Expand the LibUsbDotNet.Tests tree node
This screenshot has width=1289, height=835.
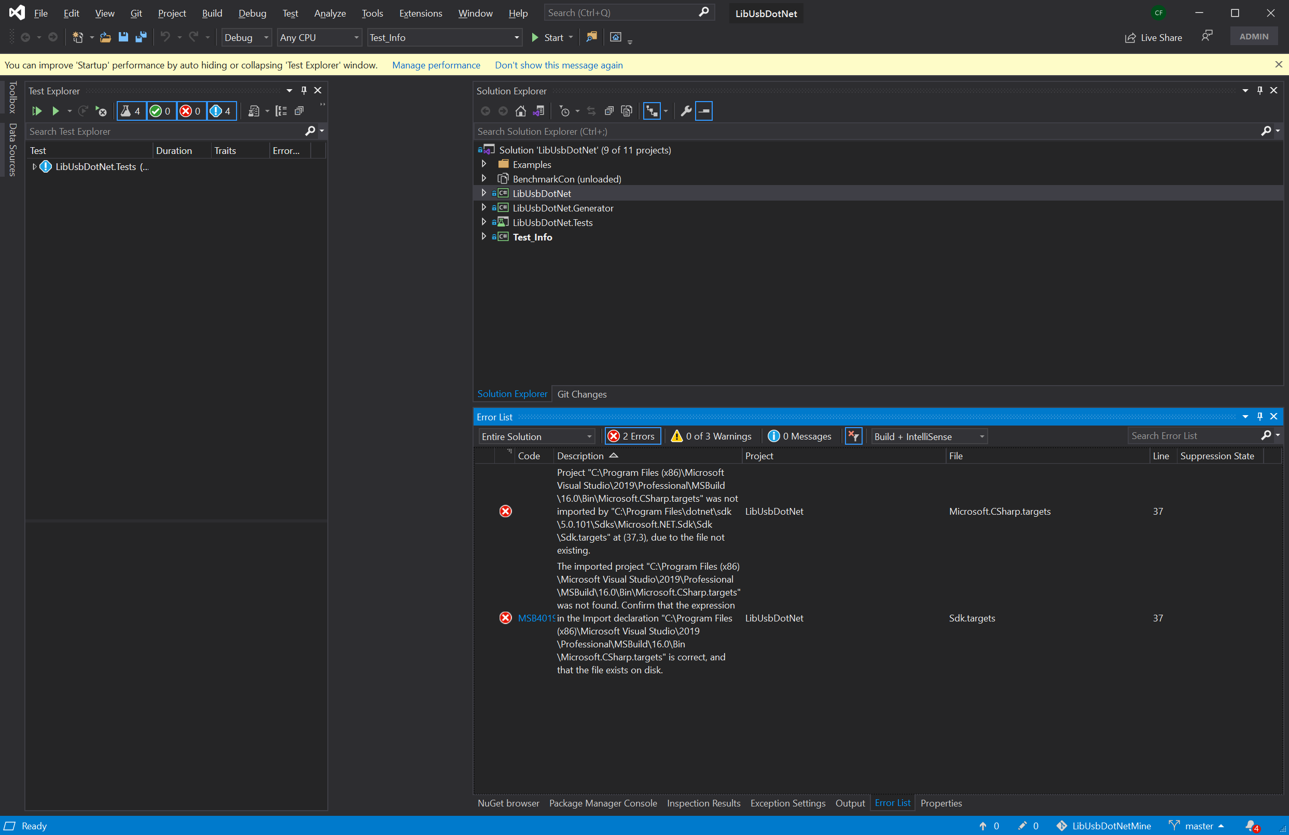click(x=483, y=222)
